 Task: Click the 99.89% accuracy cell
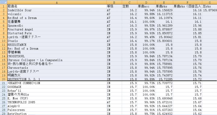pyautogui.click(x=146, y=79)
